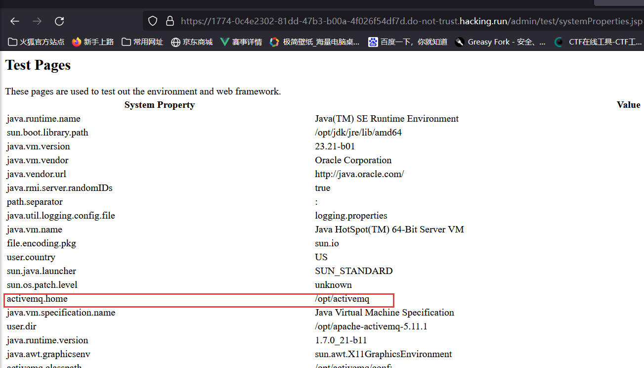Viewport: 644px width, 368px height.
Task: Open the 极简壁纸 bookmark
Action: click(x=314, y=42)
